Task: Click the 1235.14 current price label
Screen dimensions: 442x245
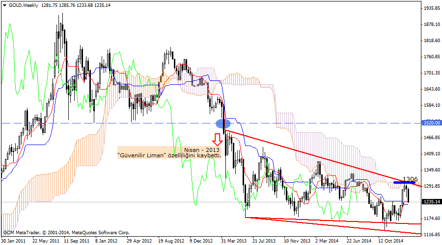Action: point(431,202)
